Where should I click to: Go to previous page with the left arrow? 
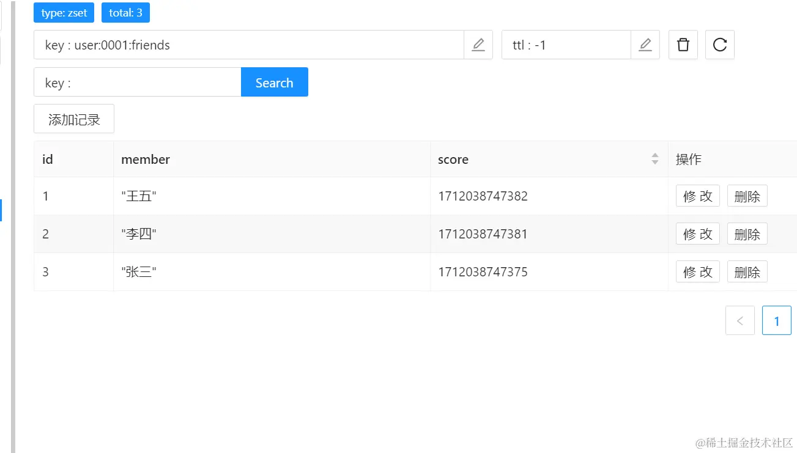[x=740, y=320]
